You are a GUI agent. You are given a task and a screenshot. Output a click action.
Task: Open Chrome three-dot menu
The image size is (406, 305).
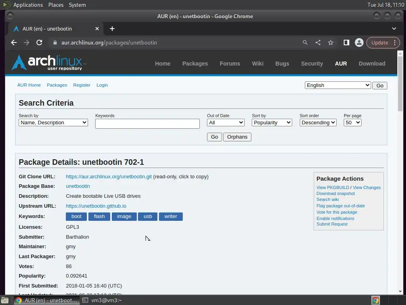[395, 42]
